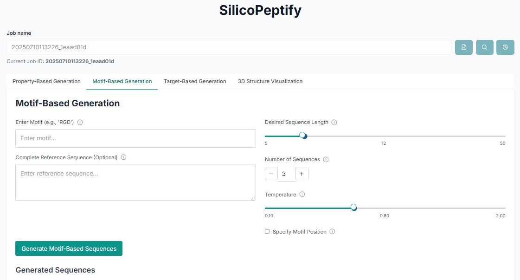Click Generate Motif-Based Sequences button
Screen dimensions: 520x280
coord(69,248)
